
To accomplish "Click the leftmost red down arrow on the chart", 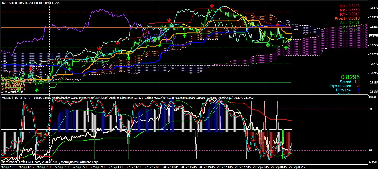I will coord(31,69).
